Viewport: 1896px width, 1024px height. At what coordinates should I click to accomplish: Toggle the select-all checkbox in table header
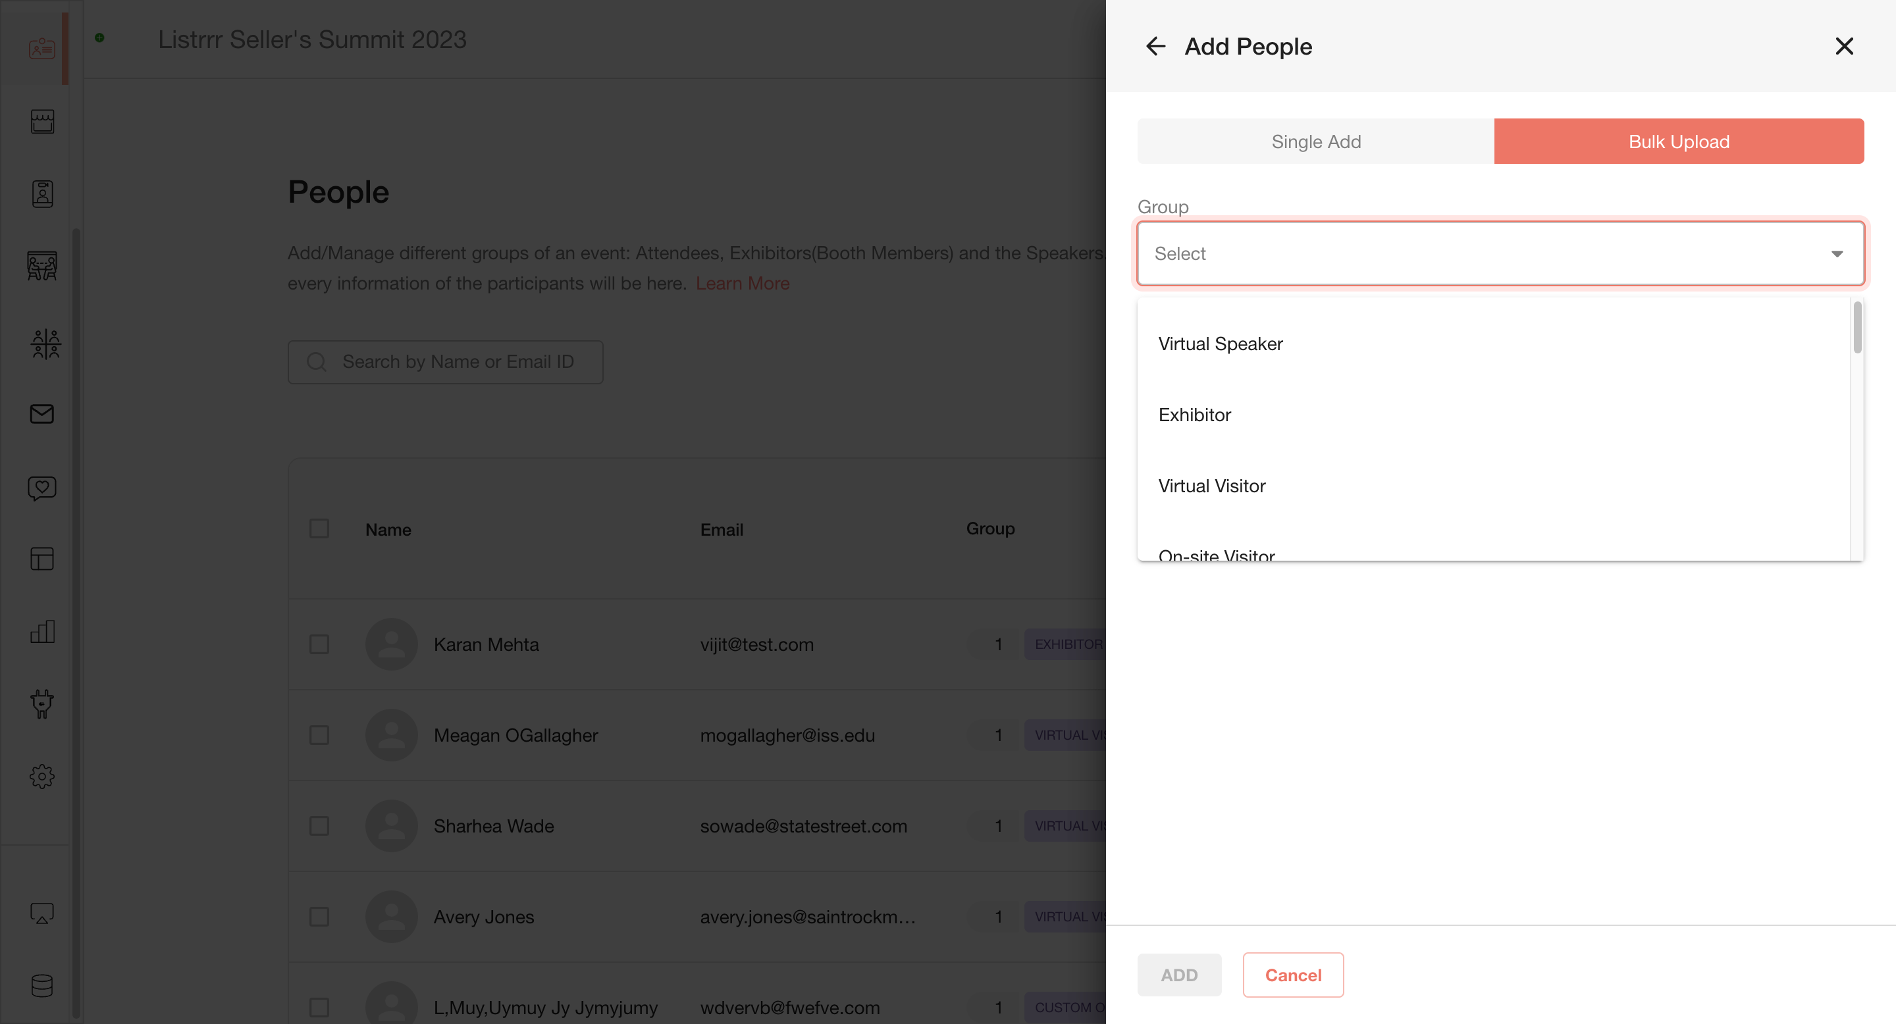coord(319,529)
